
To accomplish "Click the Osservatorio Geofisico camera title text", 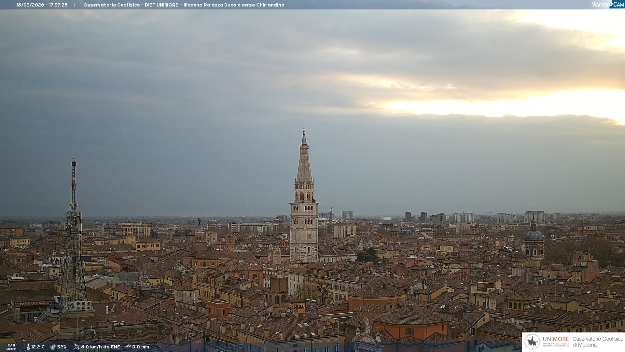I will [184, 5].
